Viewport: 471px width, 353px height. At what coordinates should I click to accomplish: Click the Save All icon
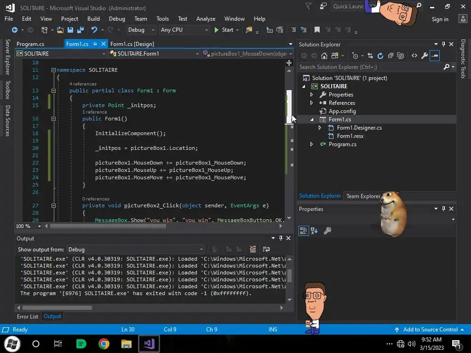click(x=80, y=30)
